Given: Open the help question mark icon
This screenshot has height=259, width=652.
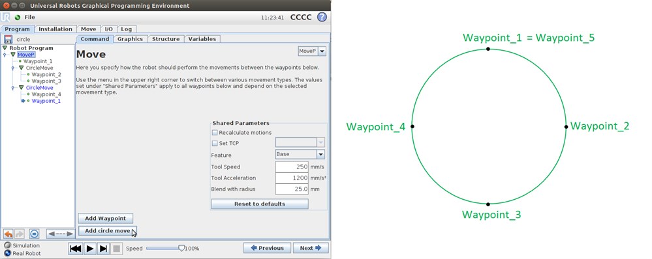Looking at the screenshot, I should [322, 18].
